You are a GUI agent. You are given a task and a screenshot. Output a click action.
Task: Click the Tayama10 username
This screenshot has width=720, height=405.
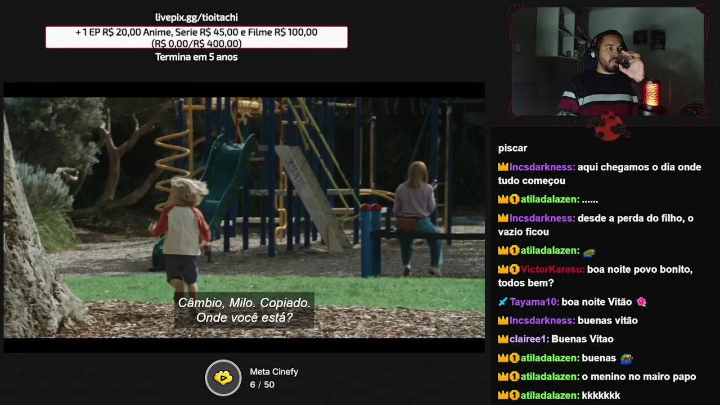click(534, 302)
